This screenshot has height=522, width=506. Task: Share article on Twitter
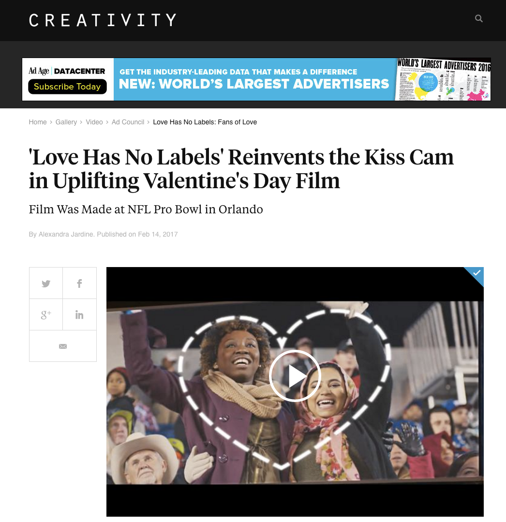click(x=46, y=283)
